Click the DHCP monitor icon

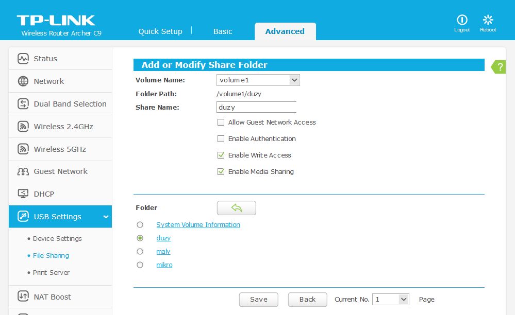coord(23,194)
